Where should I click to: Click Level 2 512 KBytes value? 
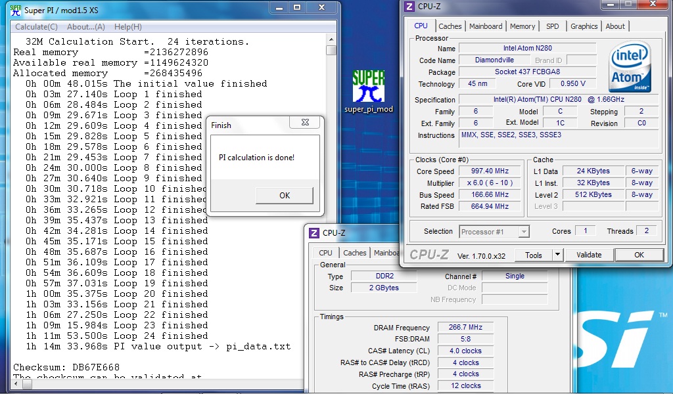[x=593, y=194]
